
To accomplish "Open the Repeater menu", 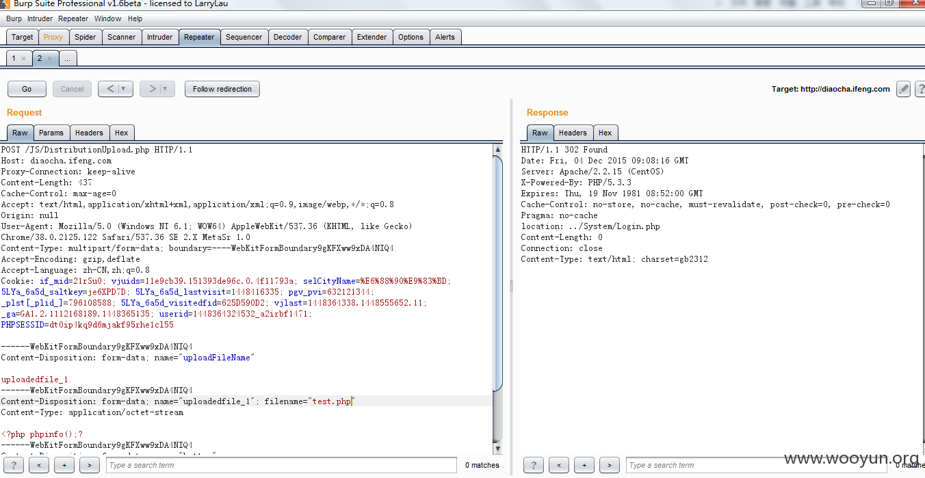I will point(73,18).
